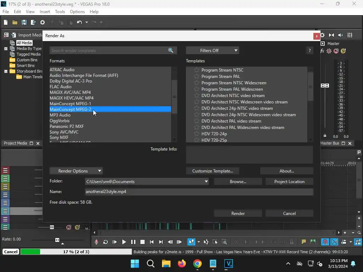This screenshot has height=272, width=363.
Task: Select the Zoom edit tool
Action: [224, 242]
